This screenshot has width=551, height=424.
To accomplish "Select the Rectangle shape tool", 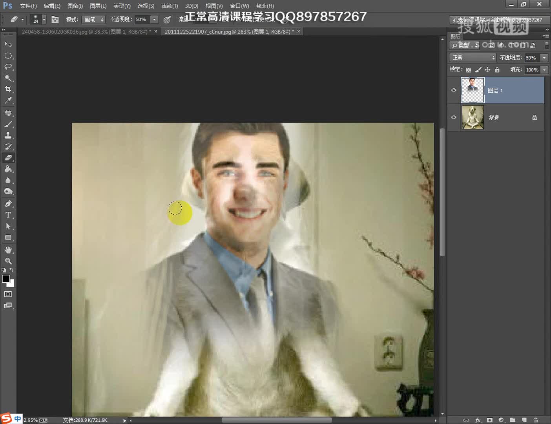I will (x=8, y=238).
